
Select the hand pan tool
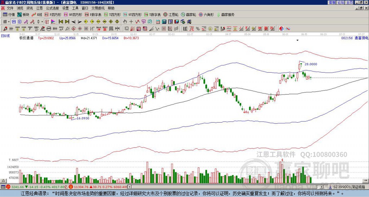tap(125, 22)
